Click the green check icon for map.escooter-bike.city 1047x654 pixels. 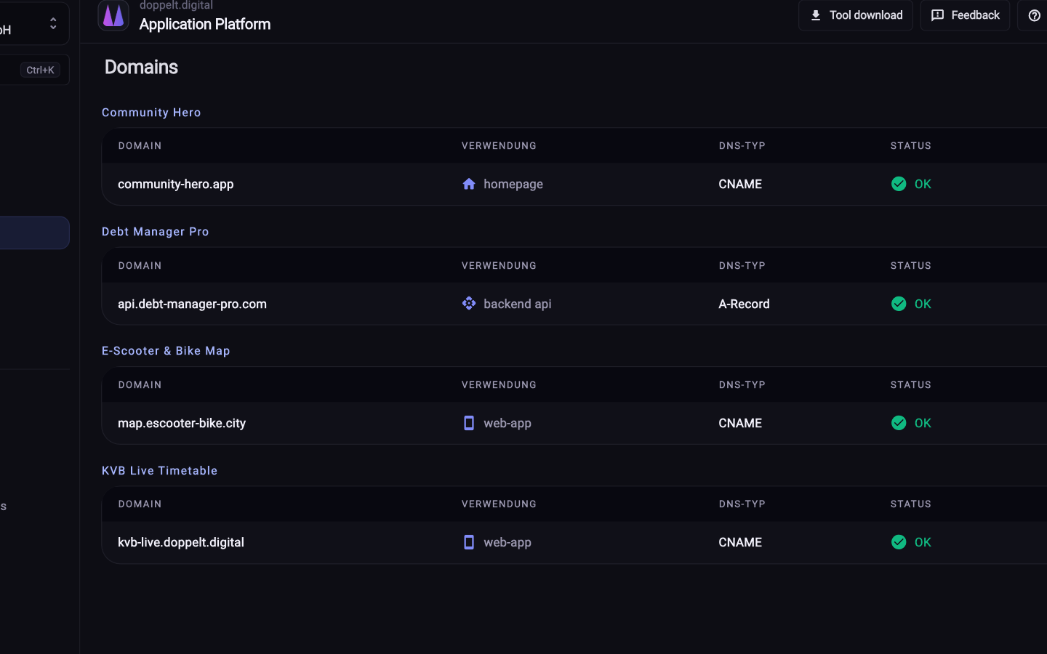click(899, 423)
